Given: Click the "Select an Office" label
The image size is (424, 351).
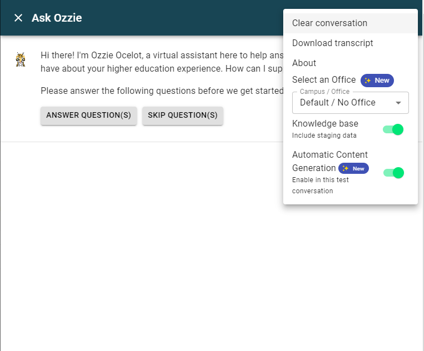Looking at the screenshot, I should [x=324, y=80].
